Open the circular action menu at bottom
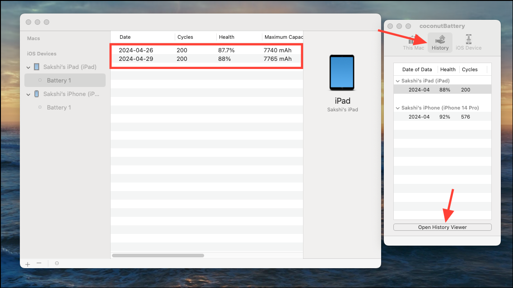This screenshot has height=288, width=513. coord(57,263)
